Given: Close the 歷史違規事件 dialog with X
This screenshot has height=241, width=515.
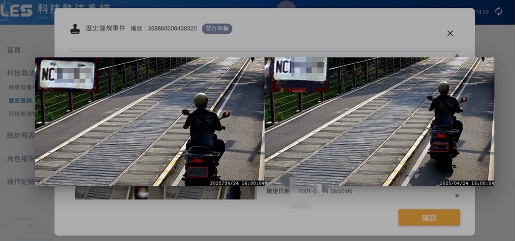Looking at the screenshot, I should [450, 33].
